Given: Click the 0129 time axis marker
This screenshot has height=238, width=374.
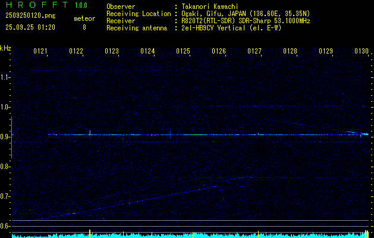Looking at the screenshot, I should coord(326,51).
